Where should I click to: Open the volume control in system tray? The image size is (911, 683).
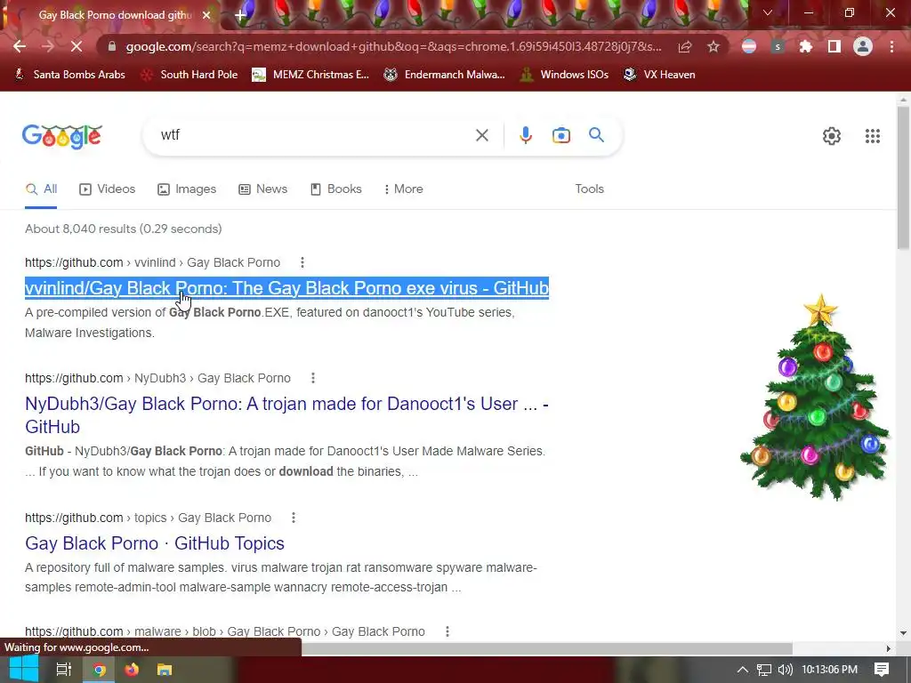[785, 670]
